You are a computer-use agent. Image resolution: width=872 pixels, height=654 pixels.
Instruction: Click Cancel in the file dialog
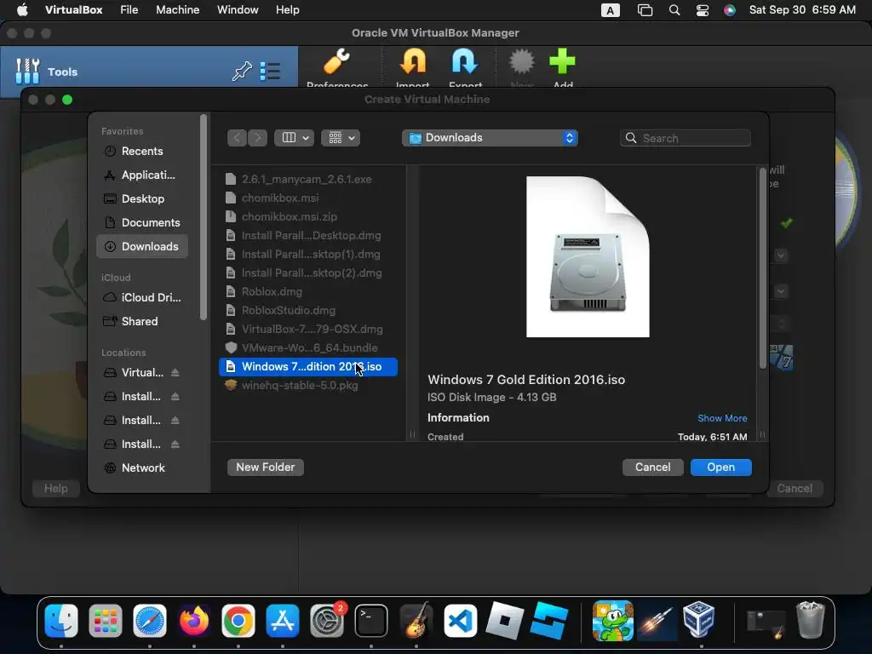[x=653, y=468]
